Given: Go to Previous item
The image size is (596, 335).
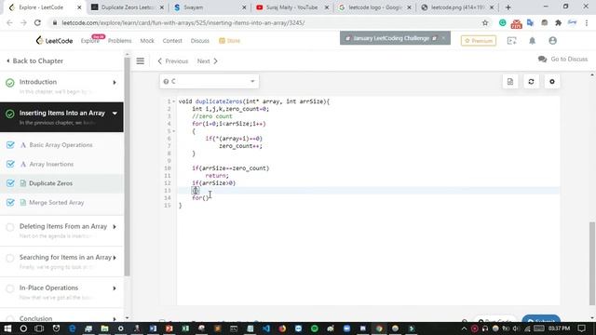Looking at the screenshot, I should coord(173,61).
